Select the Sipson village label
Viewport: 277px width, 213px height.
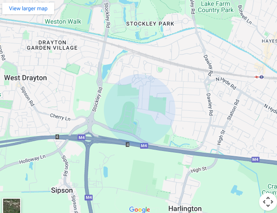click(x=62, y=190)
